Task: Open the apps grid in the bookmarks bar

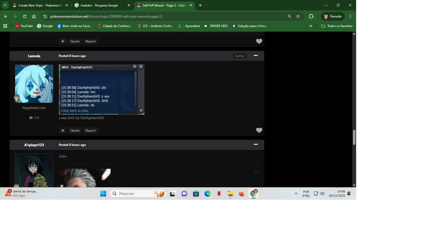Action: [5, 26]
